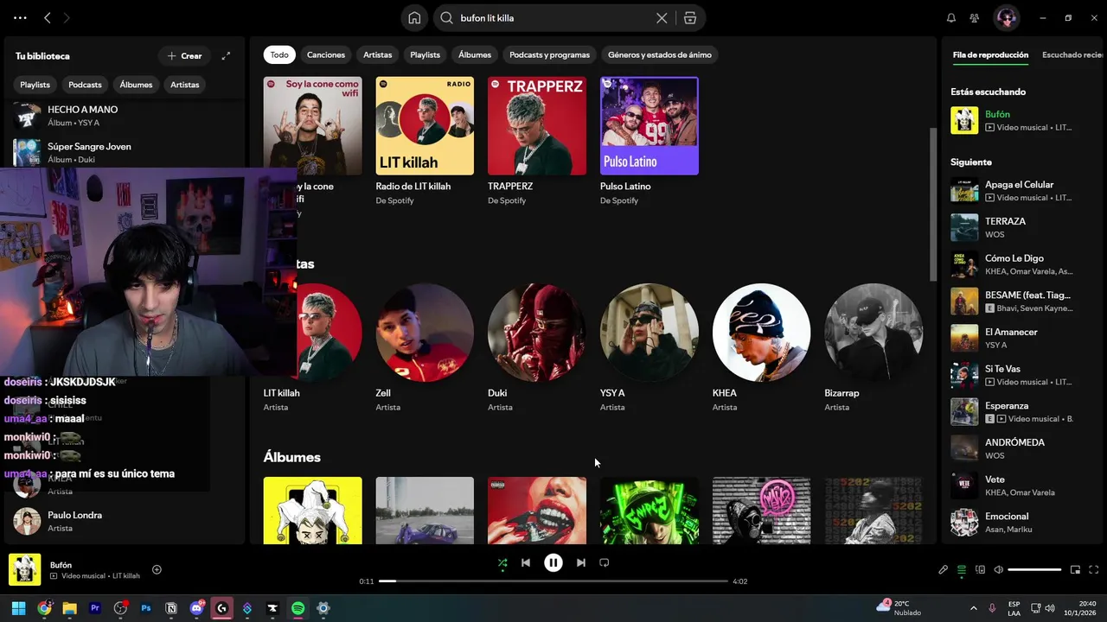
Task: Open Súper Sangre Joven in library
Action: (125, 153)
